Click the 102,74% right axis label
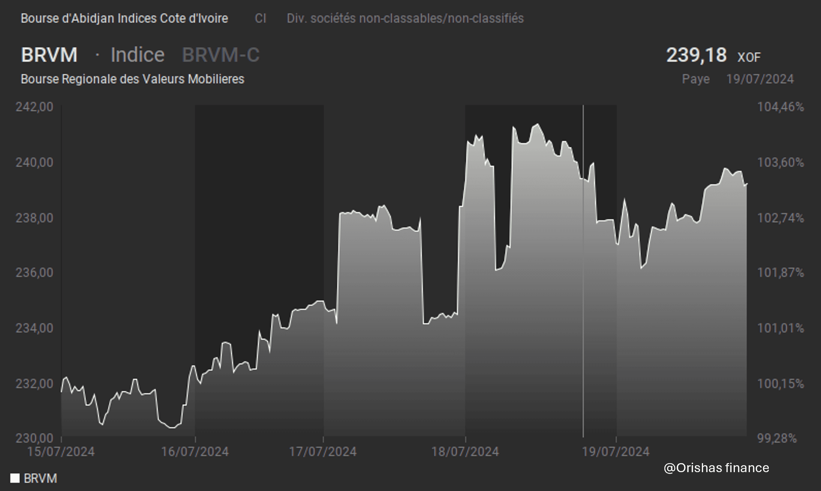Image resolution: width=821 pixels, height=491 pixels. tap(780, 218)
